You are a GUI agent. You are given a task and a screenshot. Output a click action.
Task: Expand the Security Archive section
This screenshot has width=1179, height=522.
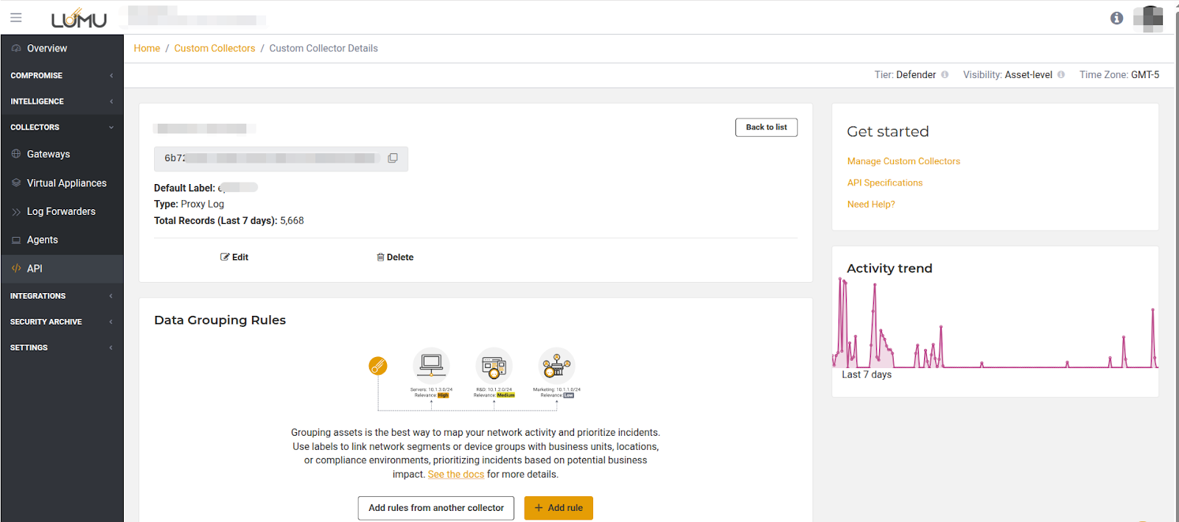click(61, 322)
